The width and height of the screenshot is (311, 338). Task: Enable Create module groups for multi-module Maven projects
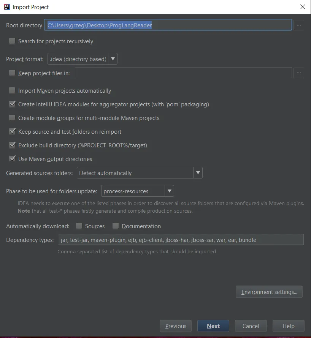tap(12, 118)
